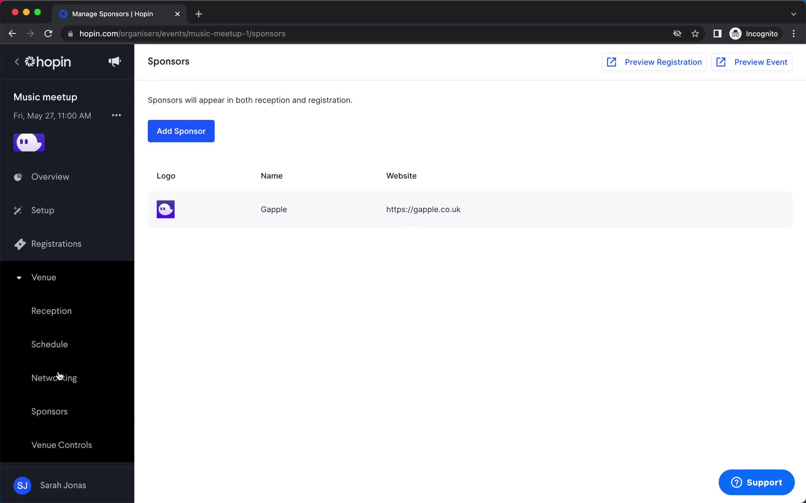Viewport: 806px width, 503px height.
Task: Open Setup in the sidebar
Action: (43, 210)
